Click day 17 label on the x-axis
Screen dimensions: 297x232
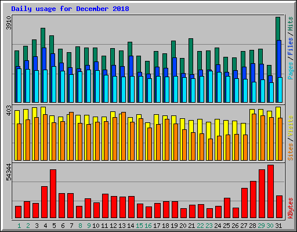coord(157,226)
